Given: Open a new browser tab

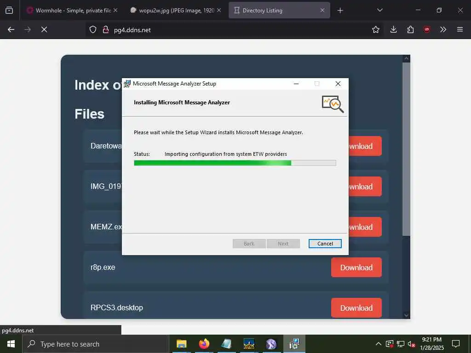Looking at the screenshot, I should pos(340,11).
